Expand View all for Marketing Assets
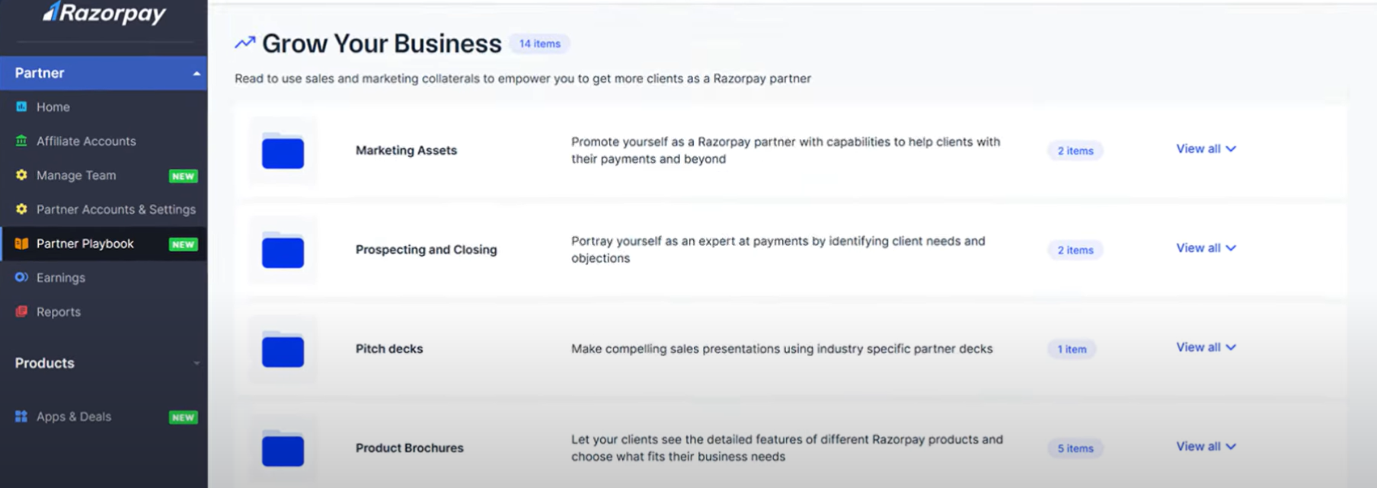The image size is (1377, 488). coord(1206,149)
